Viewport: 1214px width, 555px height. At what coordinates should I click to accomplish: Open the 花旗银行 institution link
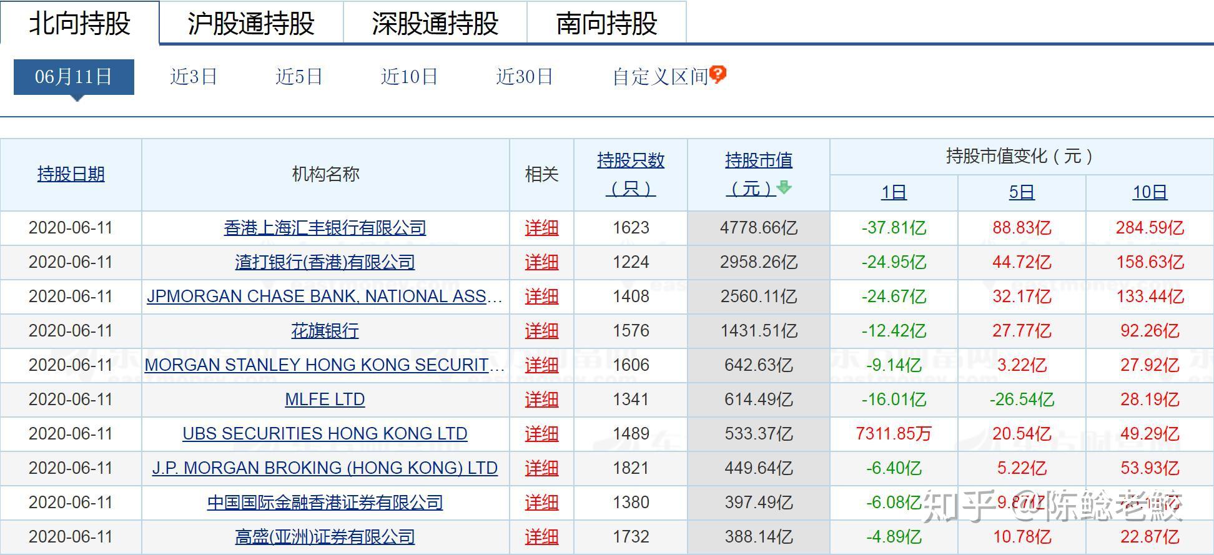coord(325,331)
